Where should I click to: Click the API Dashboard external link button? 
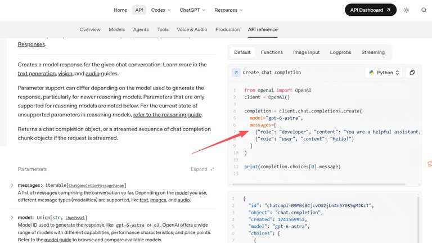coord(370,10)
